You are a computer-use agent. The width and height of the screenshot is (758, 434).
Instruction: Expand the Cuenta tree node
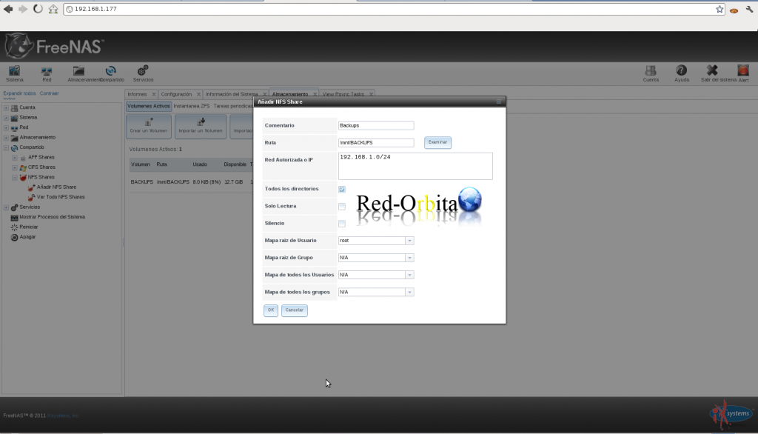coord(6,107)
